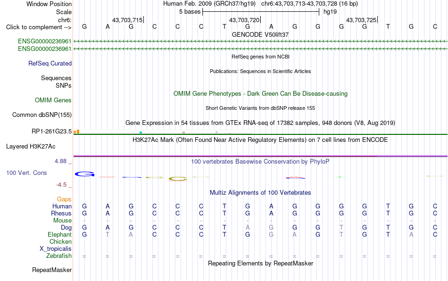
Task: Select the Human species row label
Action: coord(62,206)
